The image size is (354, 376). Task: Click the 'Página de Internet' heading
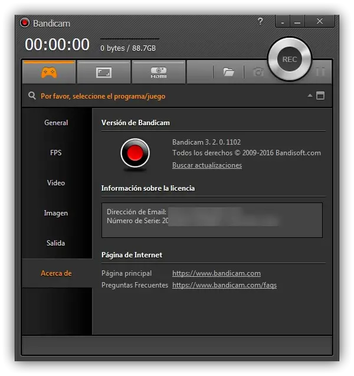coord(132,255)
